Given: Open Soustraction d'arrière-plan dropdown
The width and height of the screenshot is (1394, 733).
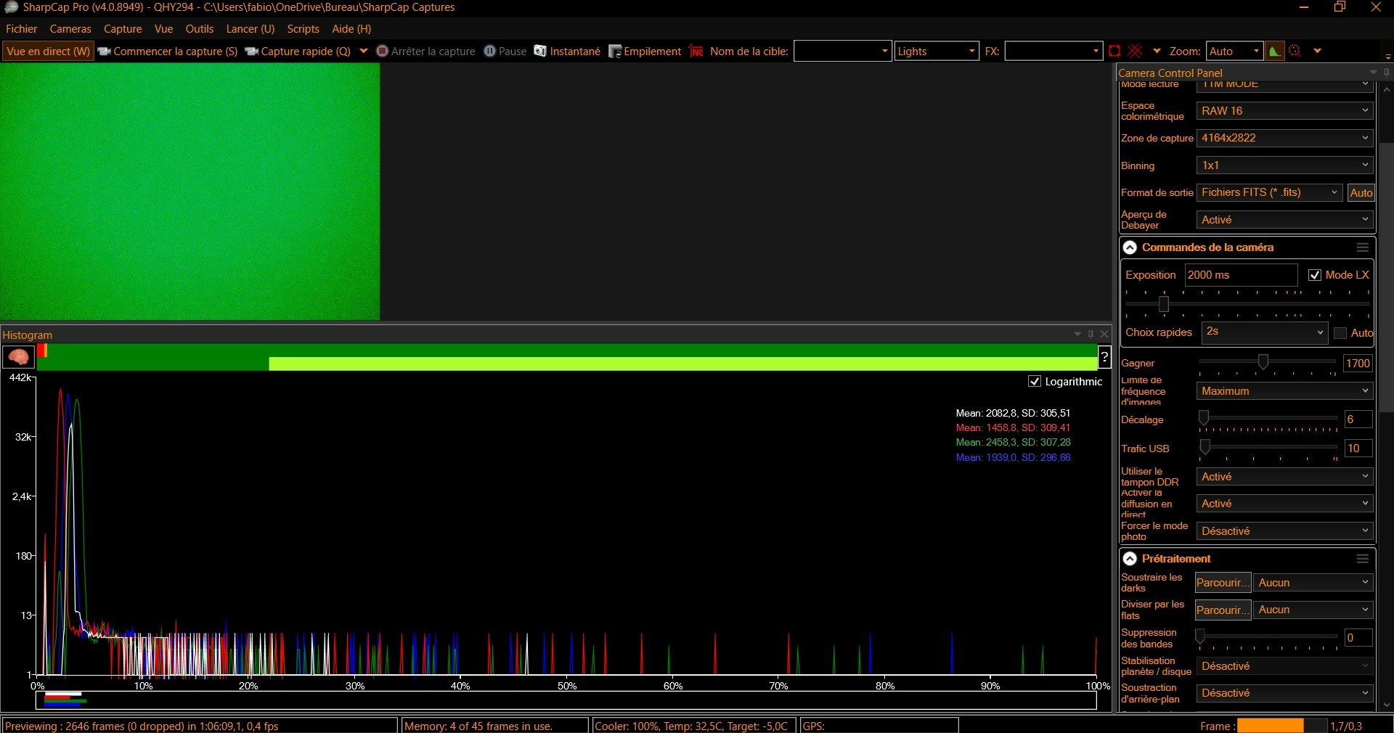Looking at the screenshot, I should pos(1285,693).
